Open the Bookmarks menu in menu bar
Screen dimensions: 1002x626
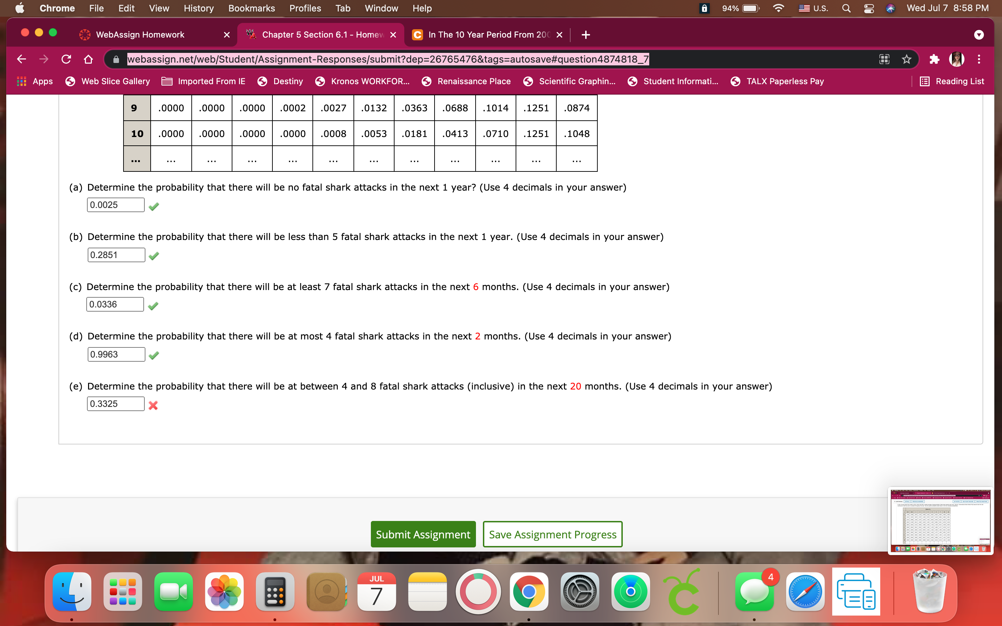tap(251, 8)
